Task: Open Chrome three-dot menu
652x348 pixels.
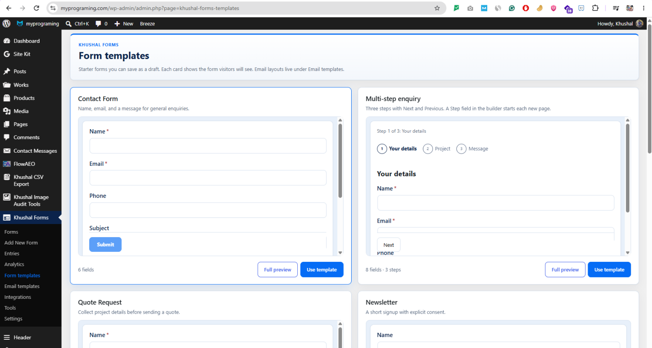Action: 643,8
